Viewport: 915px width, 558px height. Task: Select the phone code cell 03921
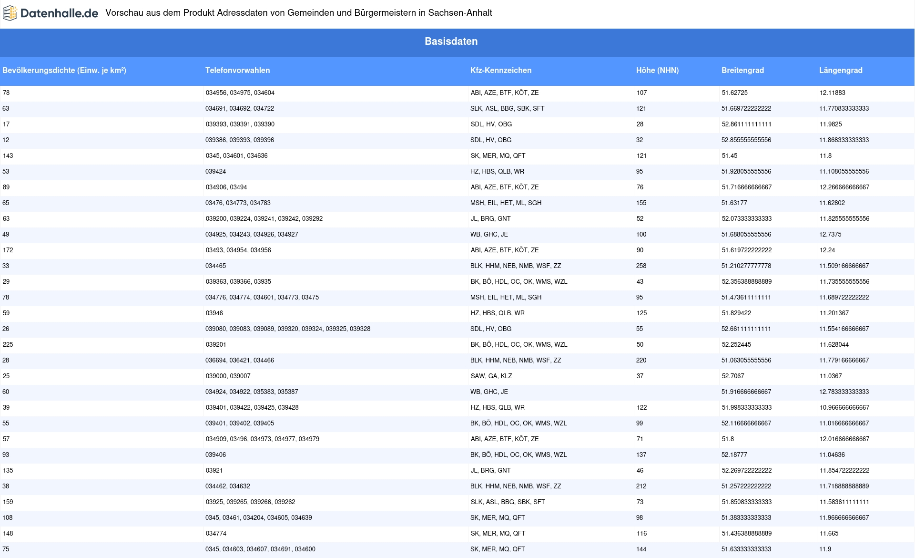coord(214,471)
